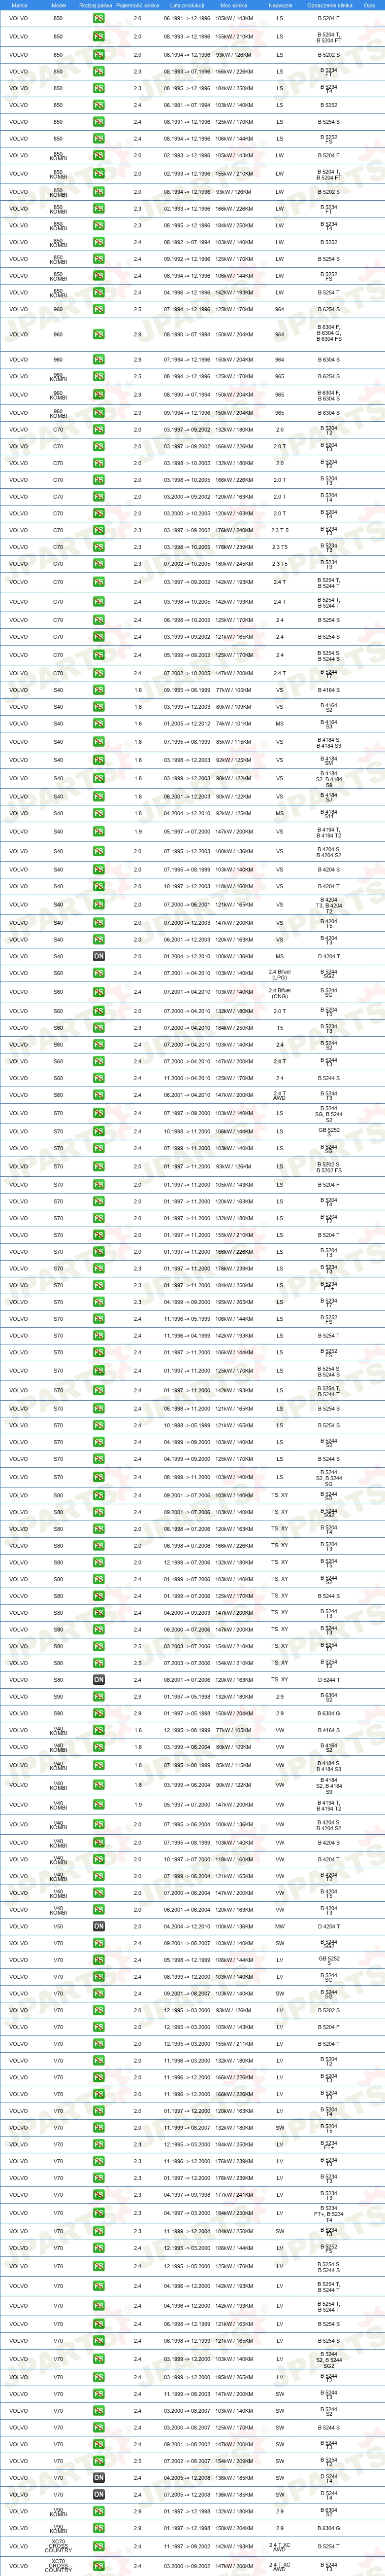Click petrol icon in S40 1.9 B 4194 T row

coord(99,832)
